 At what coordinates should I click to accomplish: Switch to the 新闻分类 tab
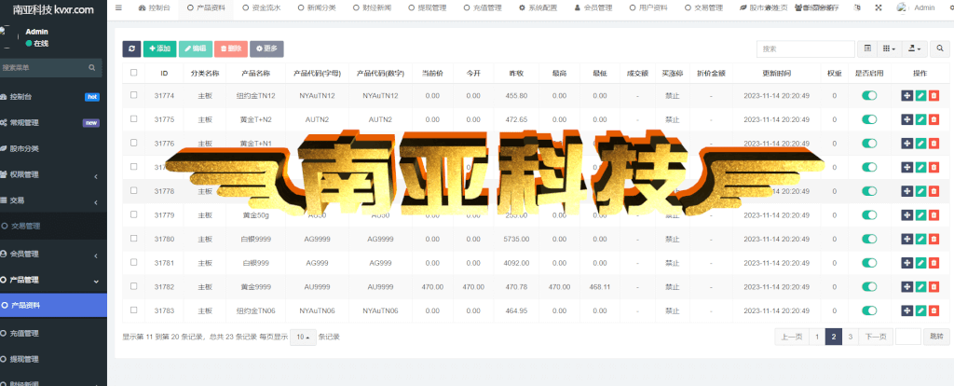317,7
